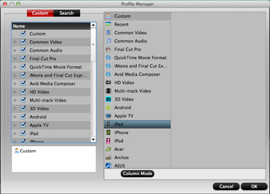Viewport: 270px width, 194px height.
Task: Switch to the Custom tab
Action: (x=40, y=13)
